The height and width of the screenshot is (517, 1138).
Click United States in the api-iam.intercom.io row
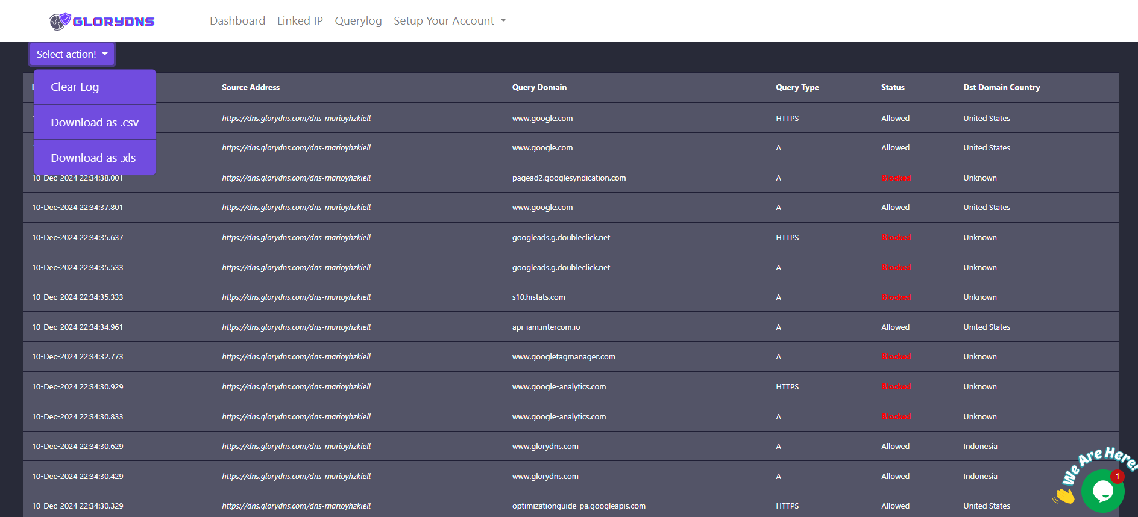(987, 327)
